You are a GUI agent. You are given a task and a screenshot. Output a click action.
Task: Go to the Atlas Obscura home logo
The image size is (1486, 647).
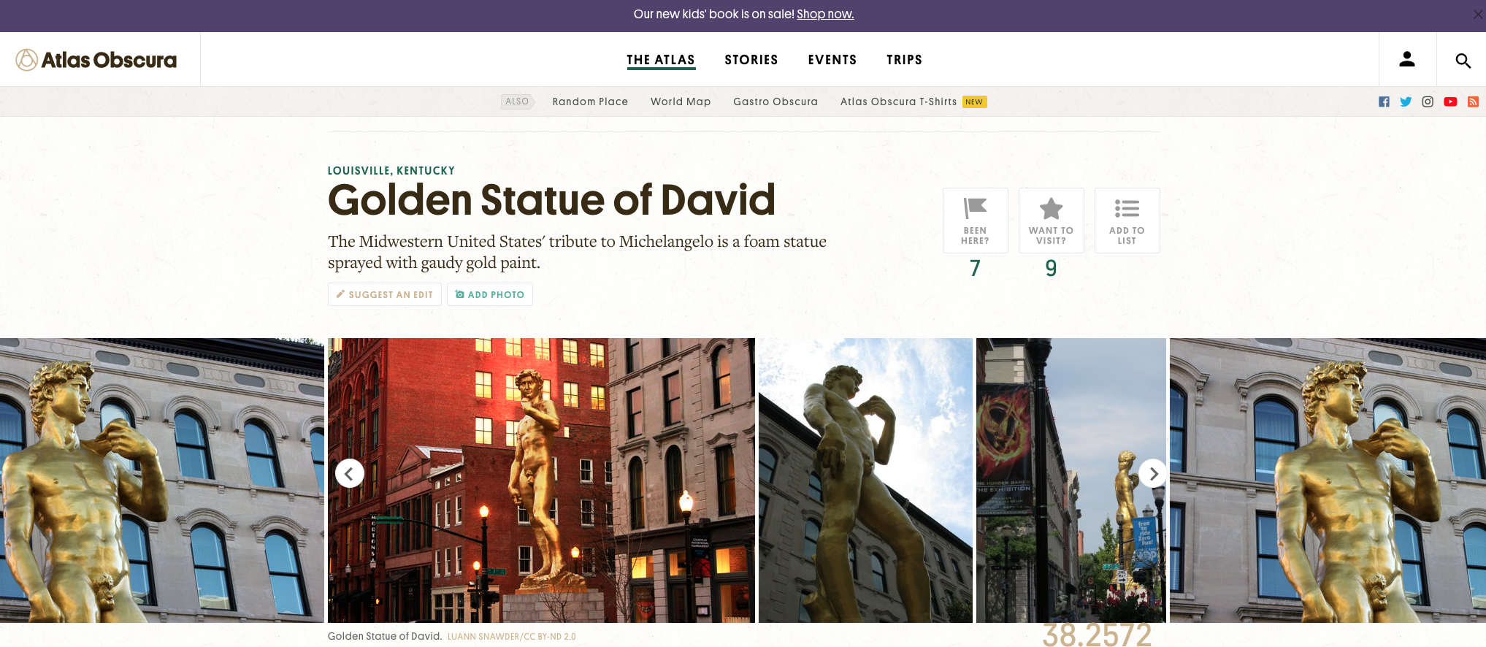pos(96,60)
